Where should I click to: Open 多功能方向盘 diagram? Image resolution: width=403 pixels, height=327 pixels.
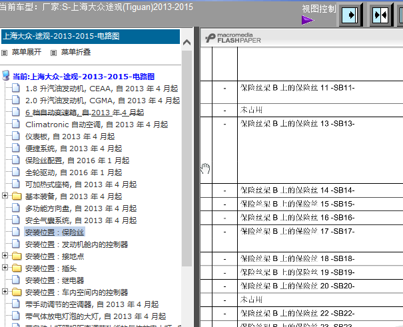coord(81,208)
